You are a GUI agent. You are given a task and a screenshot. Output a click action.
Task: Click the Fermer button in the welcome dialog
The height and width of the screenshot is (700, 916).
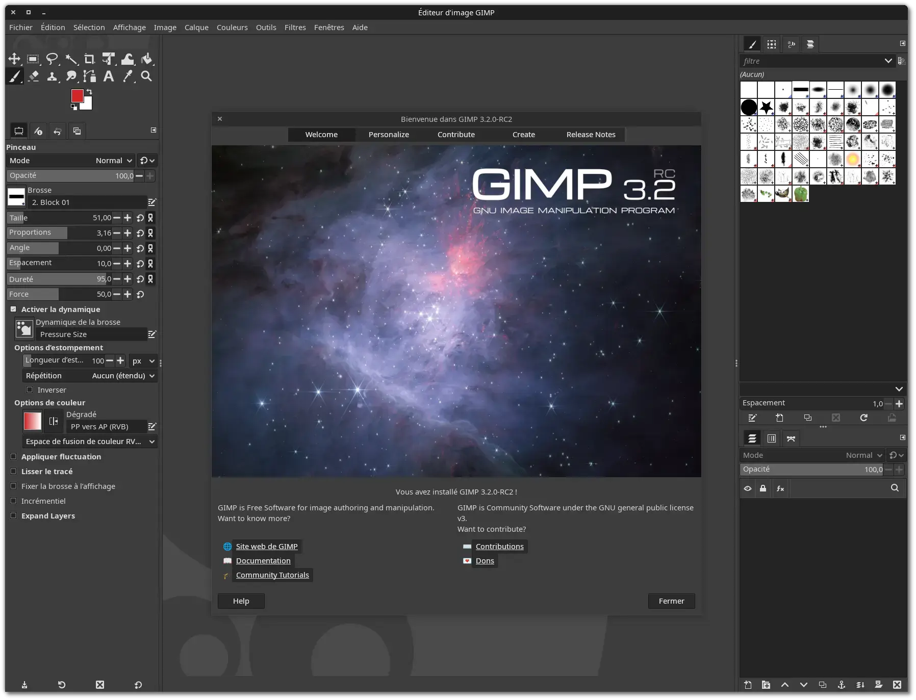coord(671,601)
